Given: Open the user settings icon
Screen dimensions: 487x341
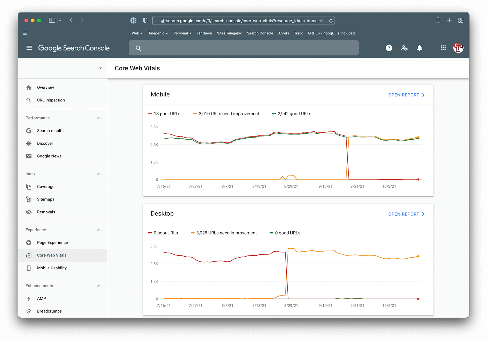Looking at the screenshot, I should click(x=404, y=48).
